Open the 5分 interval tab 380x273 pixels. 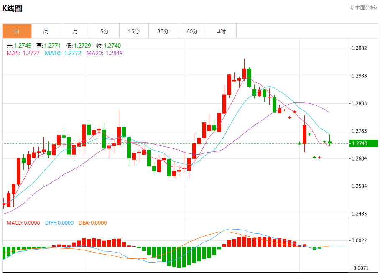(105, 31)
